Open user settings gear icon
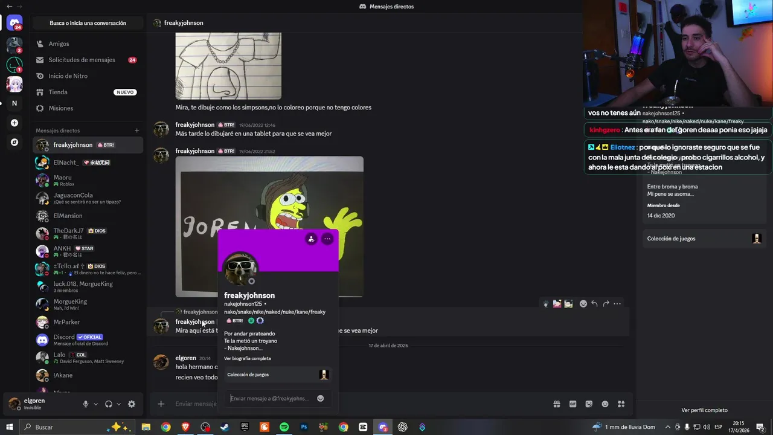The height and width of the screenshot is (435, 773). pyautogui.click(x=132, y=404)
